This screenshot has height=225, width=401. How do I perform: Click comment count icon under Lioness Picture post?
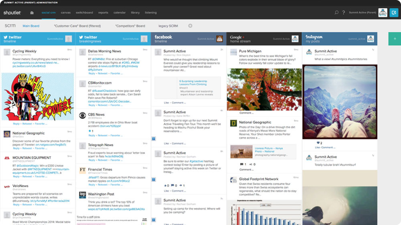(x=242, y=164)
